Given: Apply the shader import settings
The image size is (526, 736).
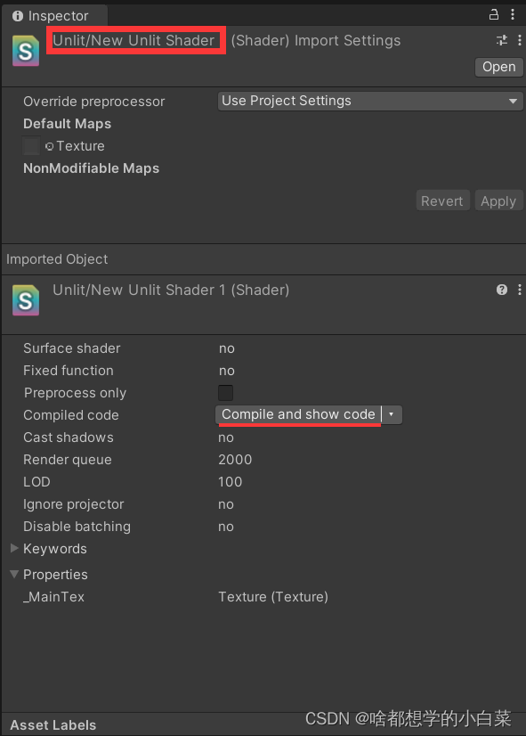Looking at the screenshot, I should tap(498, 200).
